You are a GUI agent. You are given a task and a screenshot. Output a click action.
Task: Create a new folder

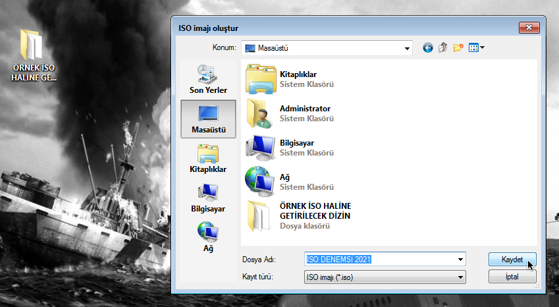coord(458,47)
